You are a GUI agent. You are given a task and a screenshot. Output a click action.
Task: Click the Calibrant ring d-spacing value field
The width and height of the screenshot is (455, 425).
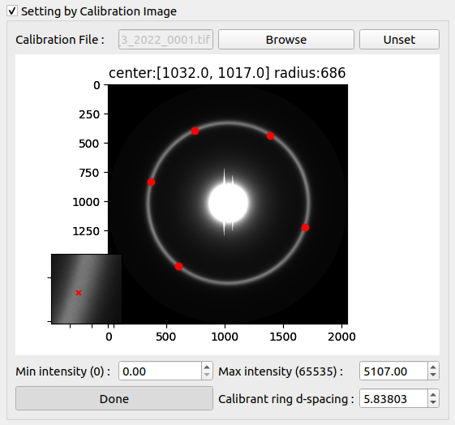tap(394, 398)
